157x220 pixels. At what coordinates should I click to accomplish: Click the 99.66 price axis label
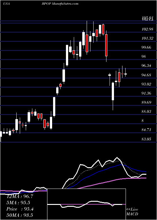(147, 47)
